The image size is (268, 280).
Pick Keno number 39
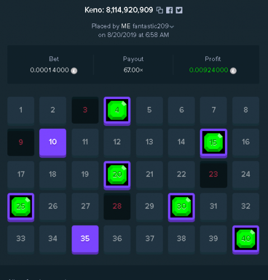214,240
